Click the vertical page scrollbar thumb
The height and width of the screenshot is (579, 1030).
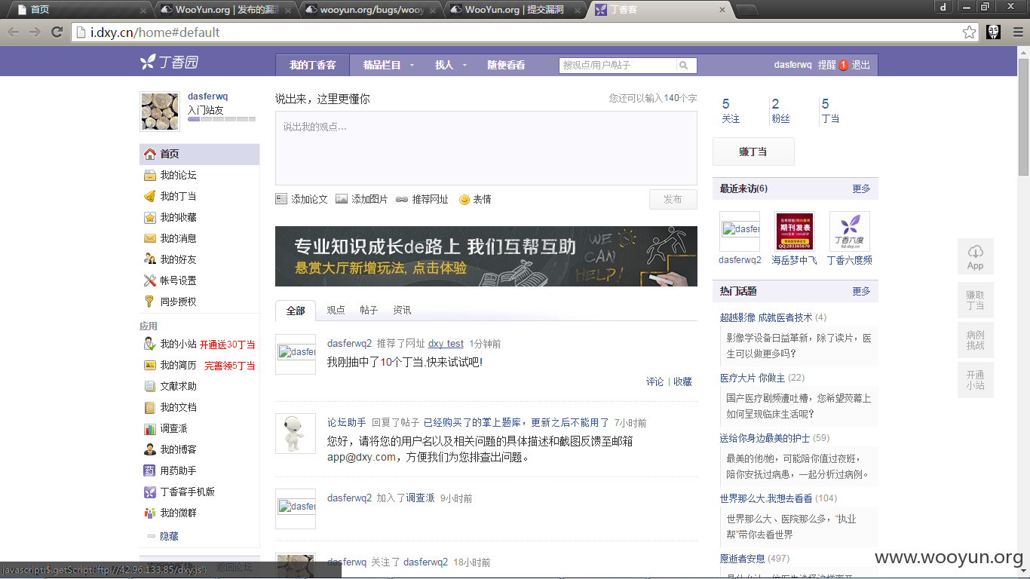1023,117
